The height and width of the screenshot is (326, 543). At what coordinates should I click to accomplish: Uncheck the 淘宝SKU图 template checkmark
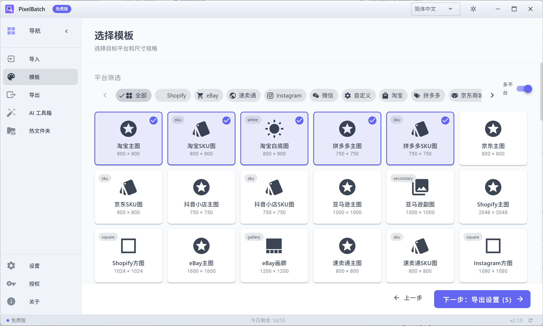click(x=226, y=120)
